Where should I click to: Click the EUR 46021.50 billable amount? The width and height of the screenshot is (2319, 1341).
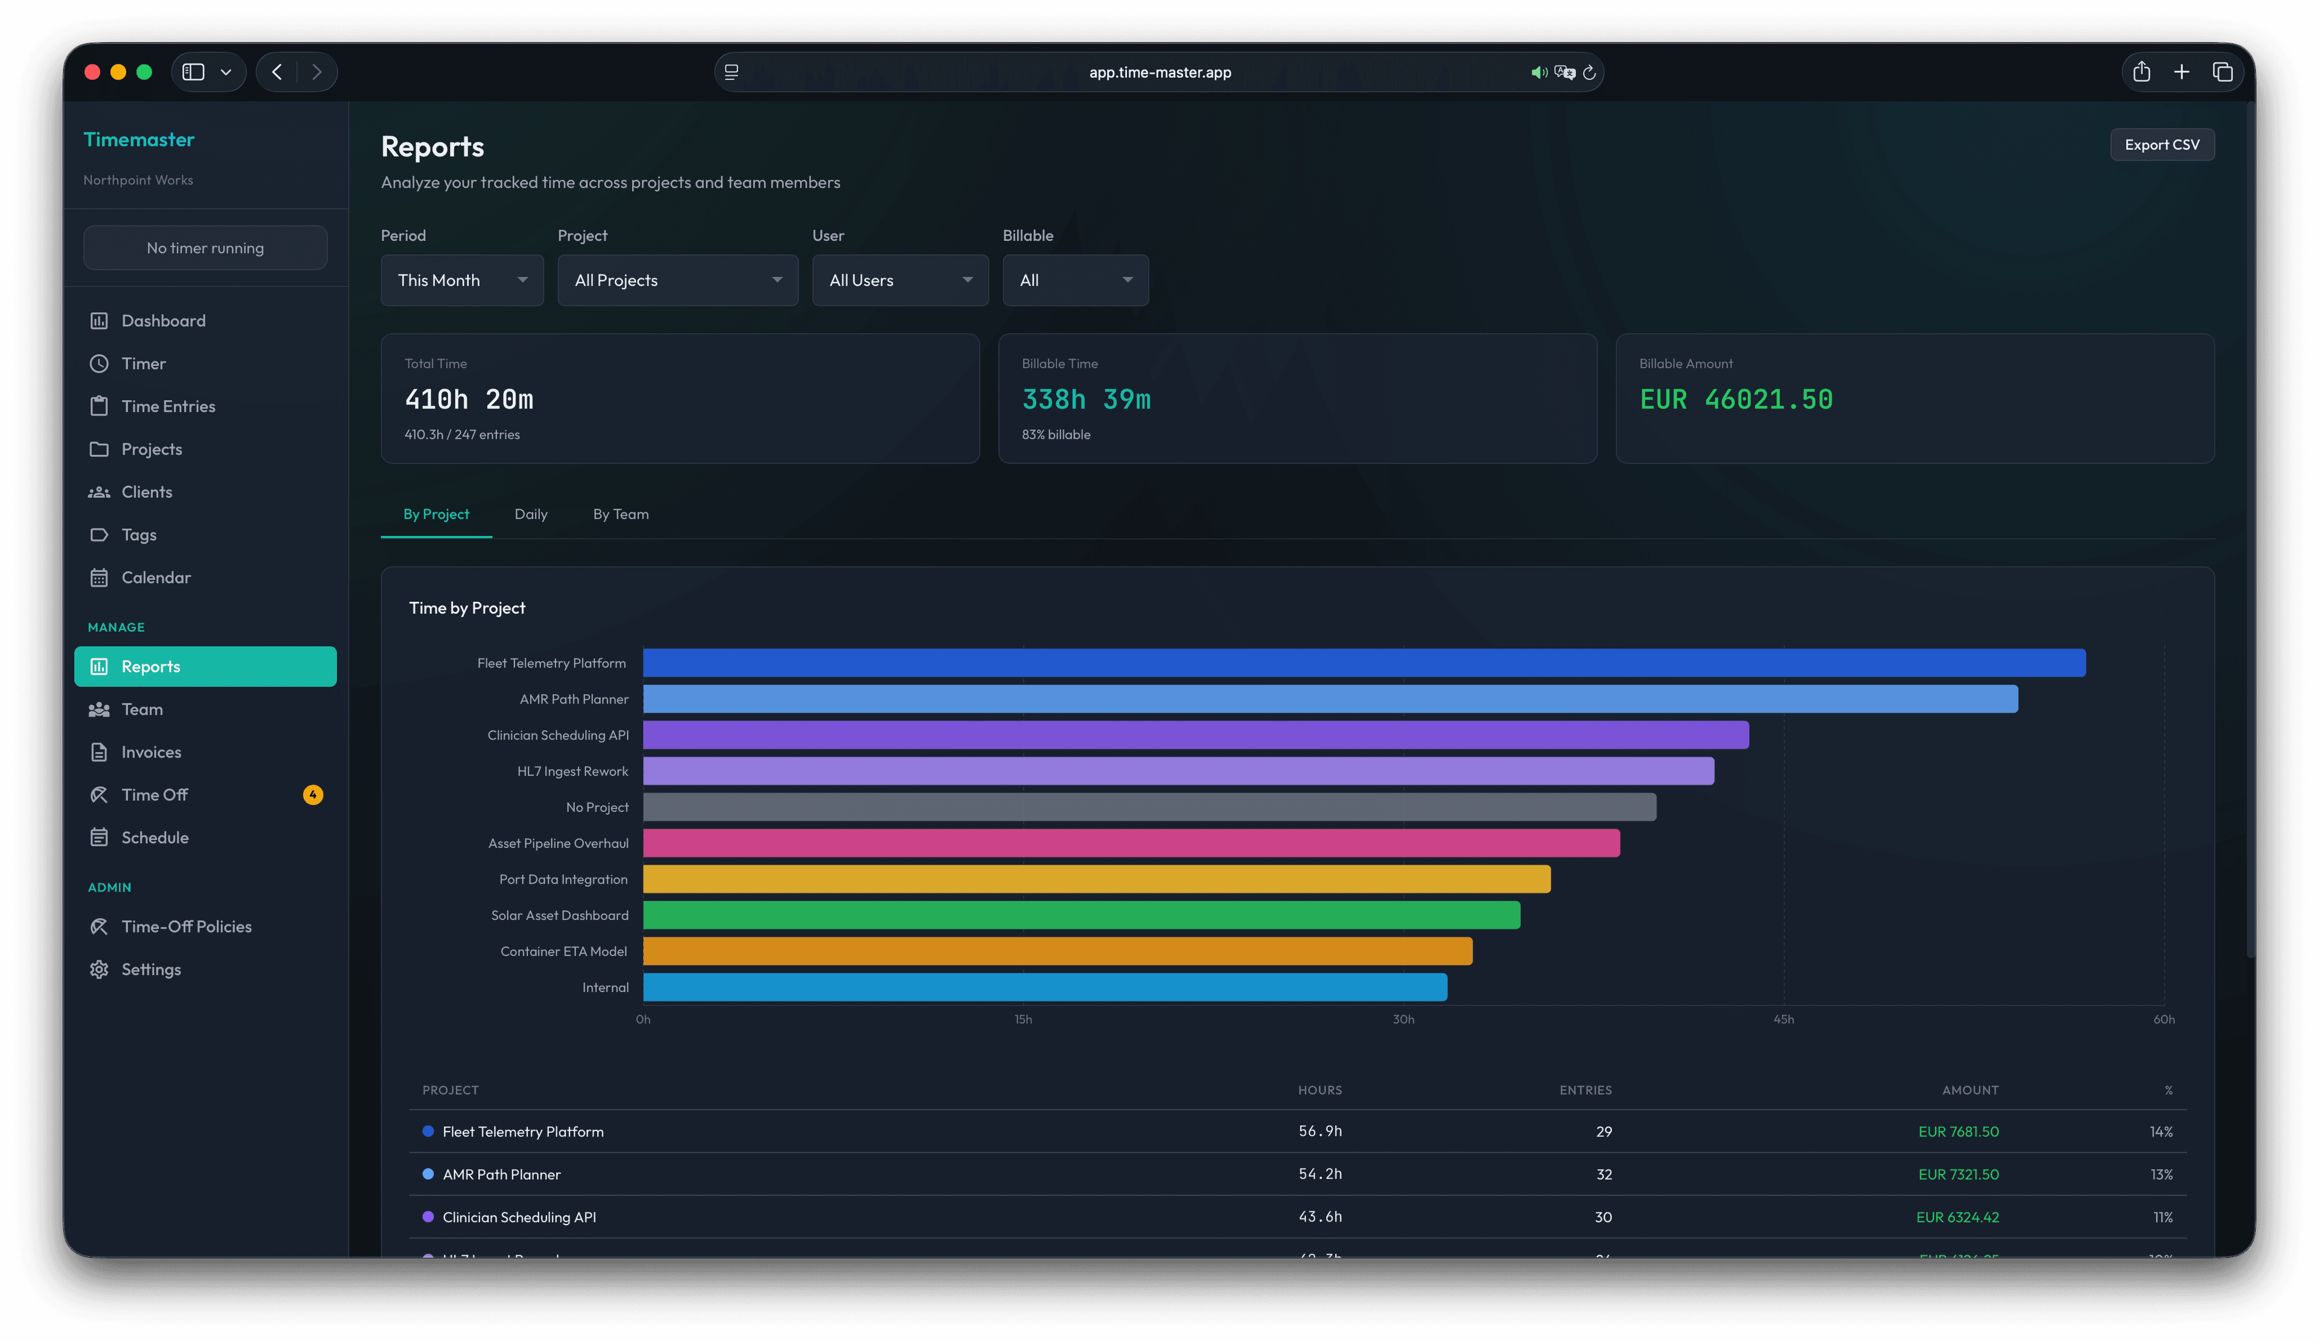pyautogui.click(x=1736, y=400)
